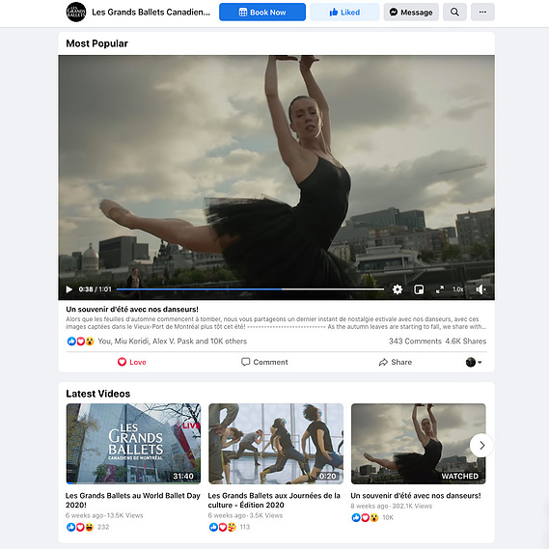The height and width of the screenshot is (549, 549).
Task: Open the World Ballet Day 2020 thumbnail
Action: click(x=133, y=444)
